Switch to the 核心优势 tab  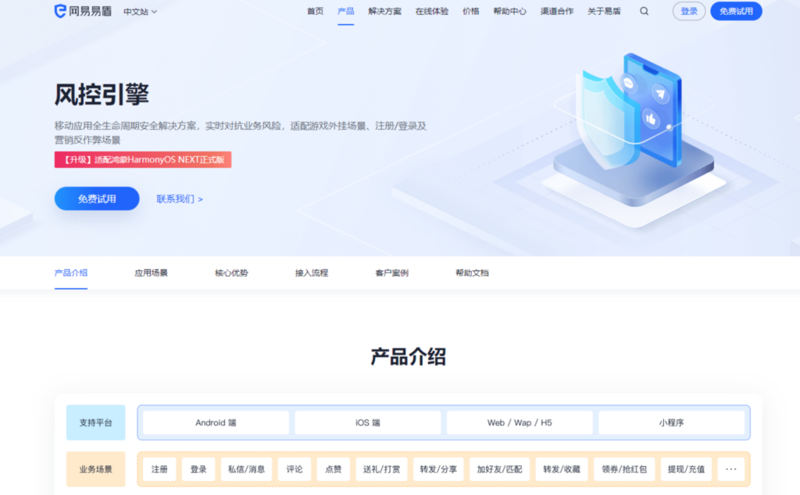230,273
